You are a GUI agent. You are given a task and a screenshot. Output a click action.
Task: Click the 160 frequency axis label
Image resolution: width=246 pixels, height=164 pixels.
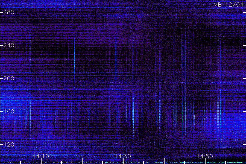(x=9, y=112)
